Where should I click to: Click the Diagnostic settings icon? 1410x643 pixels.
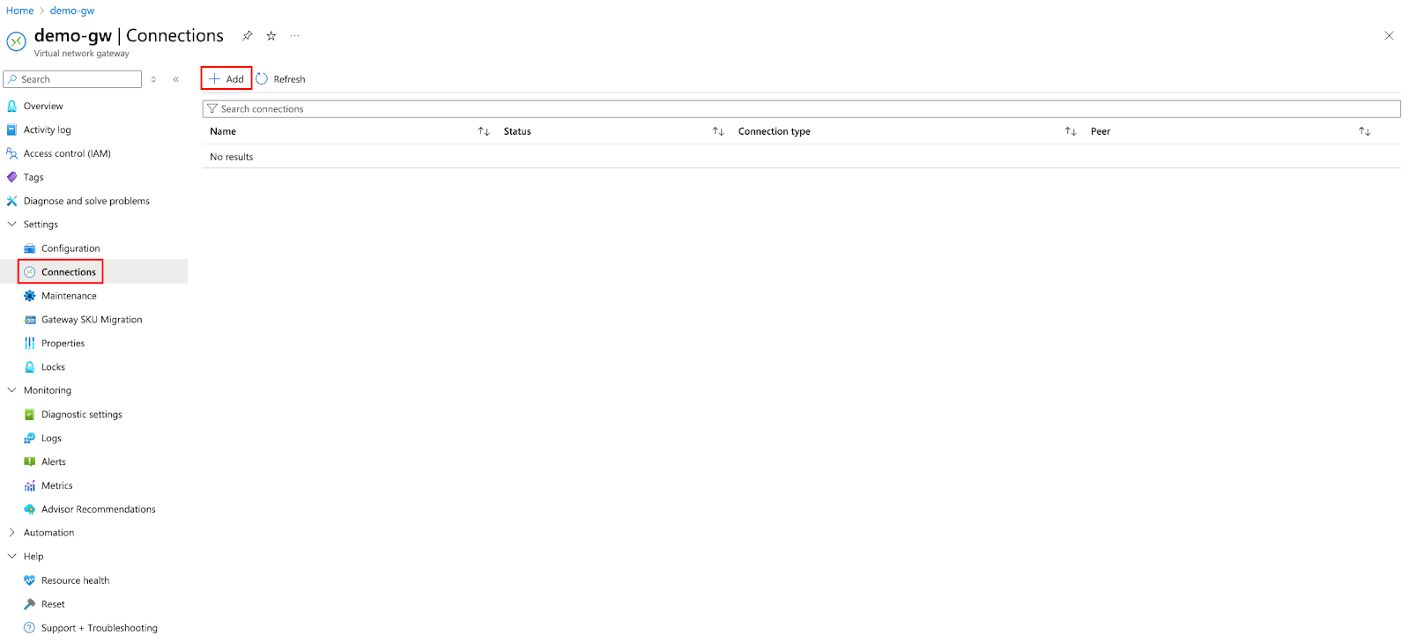point(30,415)
